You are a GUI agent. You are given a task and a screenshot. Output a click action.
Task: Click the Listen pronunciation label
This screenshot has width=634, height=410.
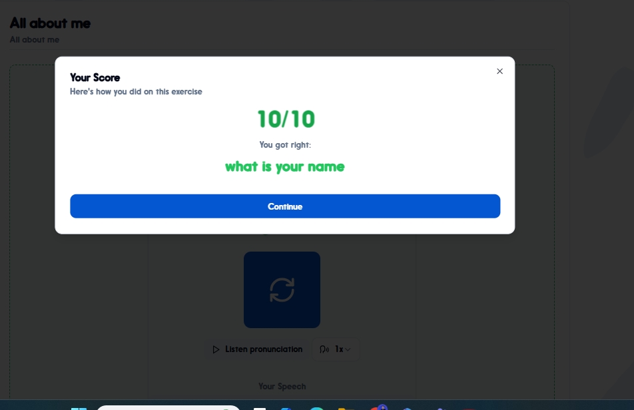click(264, 349)
